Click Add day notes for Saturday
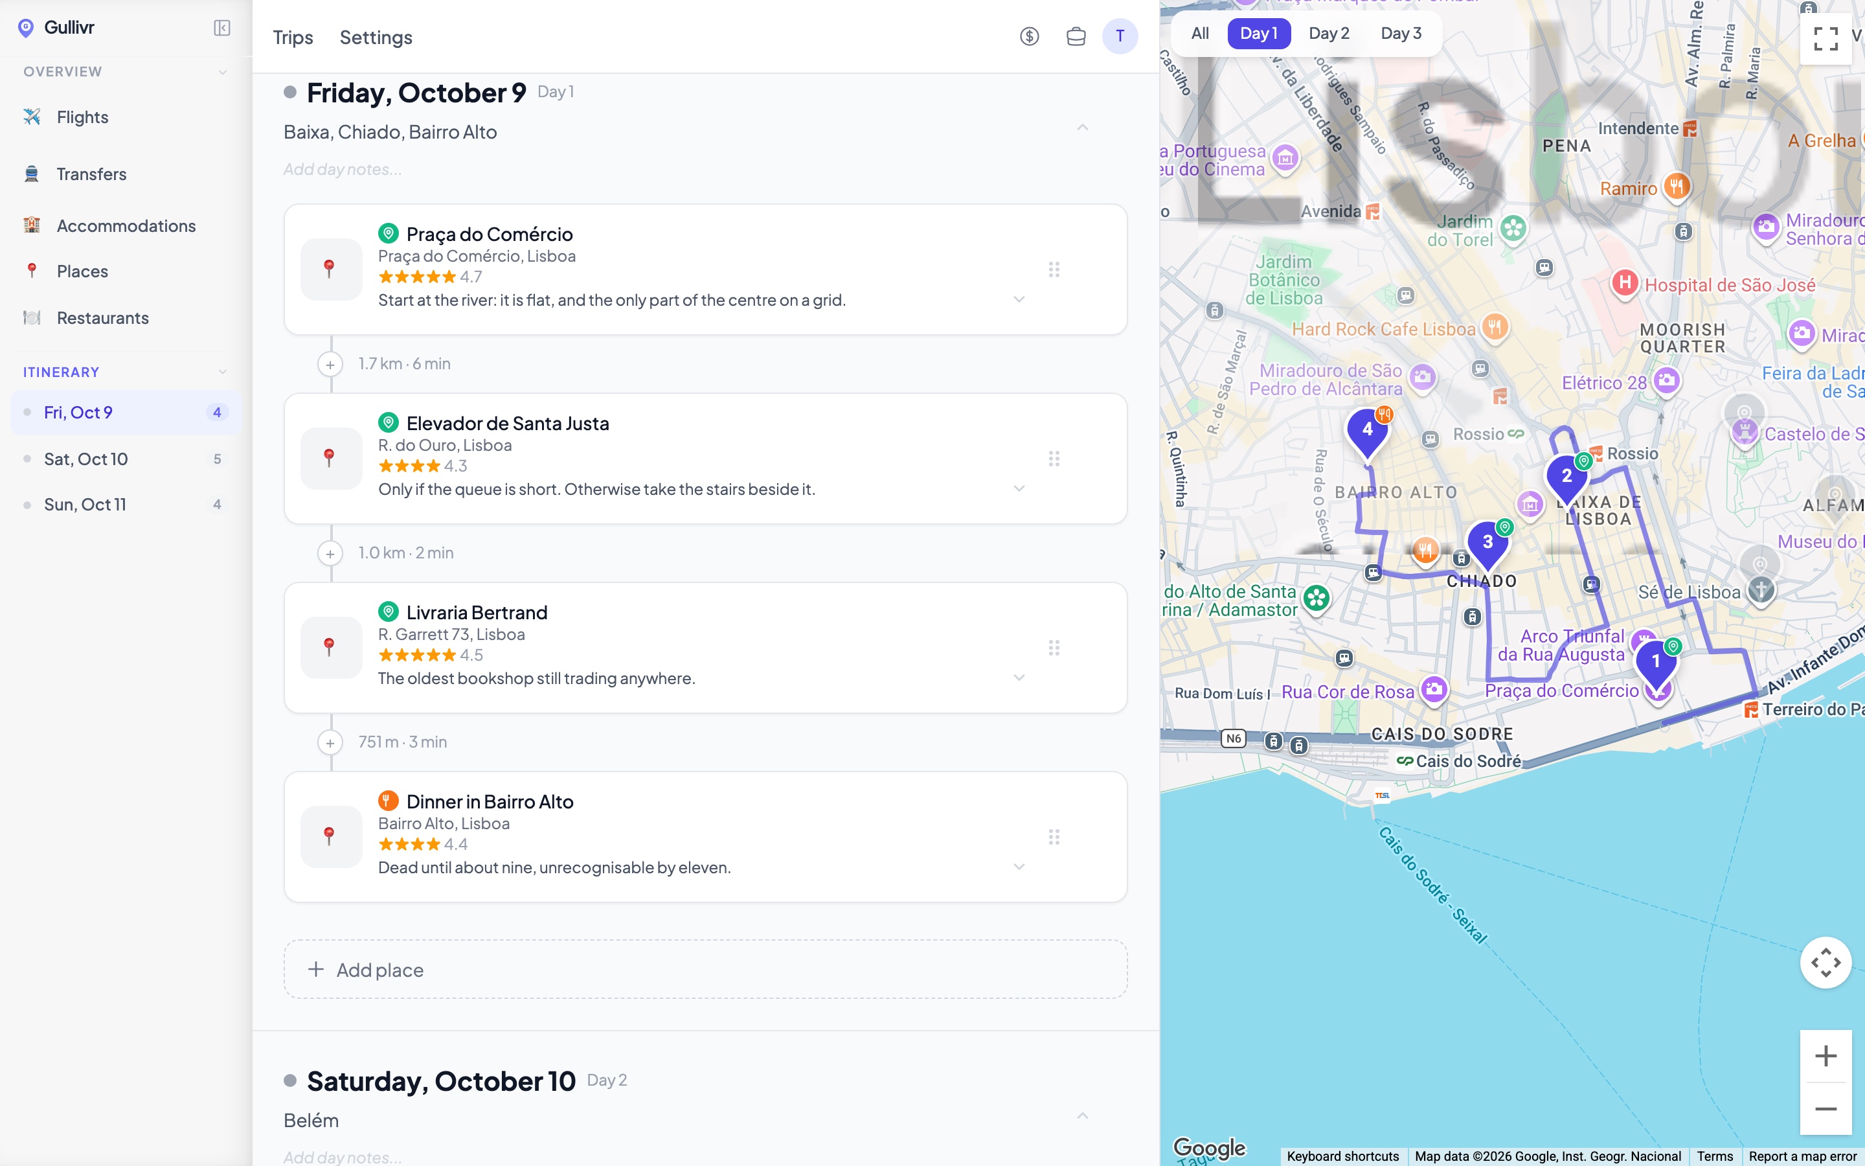 point(342,1157)
